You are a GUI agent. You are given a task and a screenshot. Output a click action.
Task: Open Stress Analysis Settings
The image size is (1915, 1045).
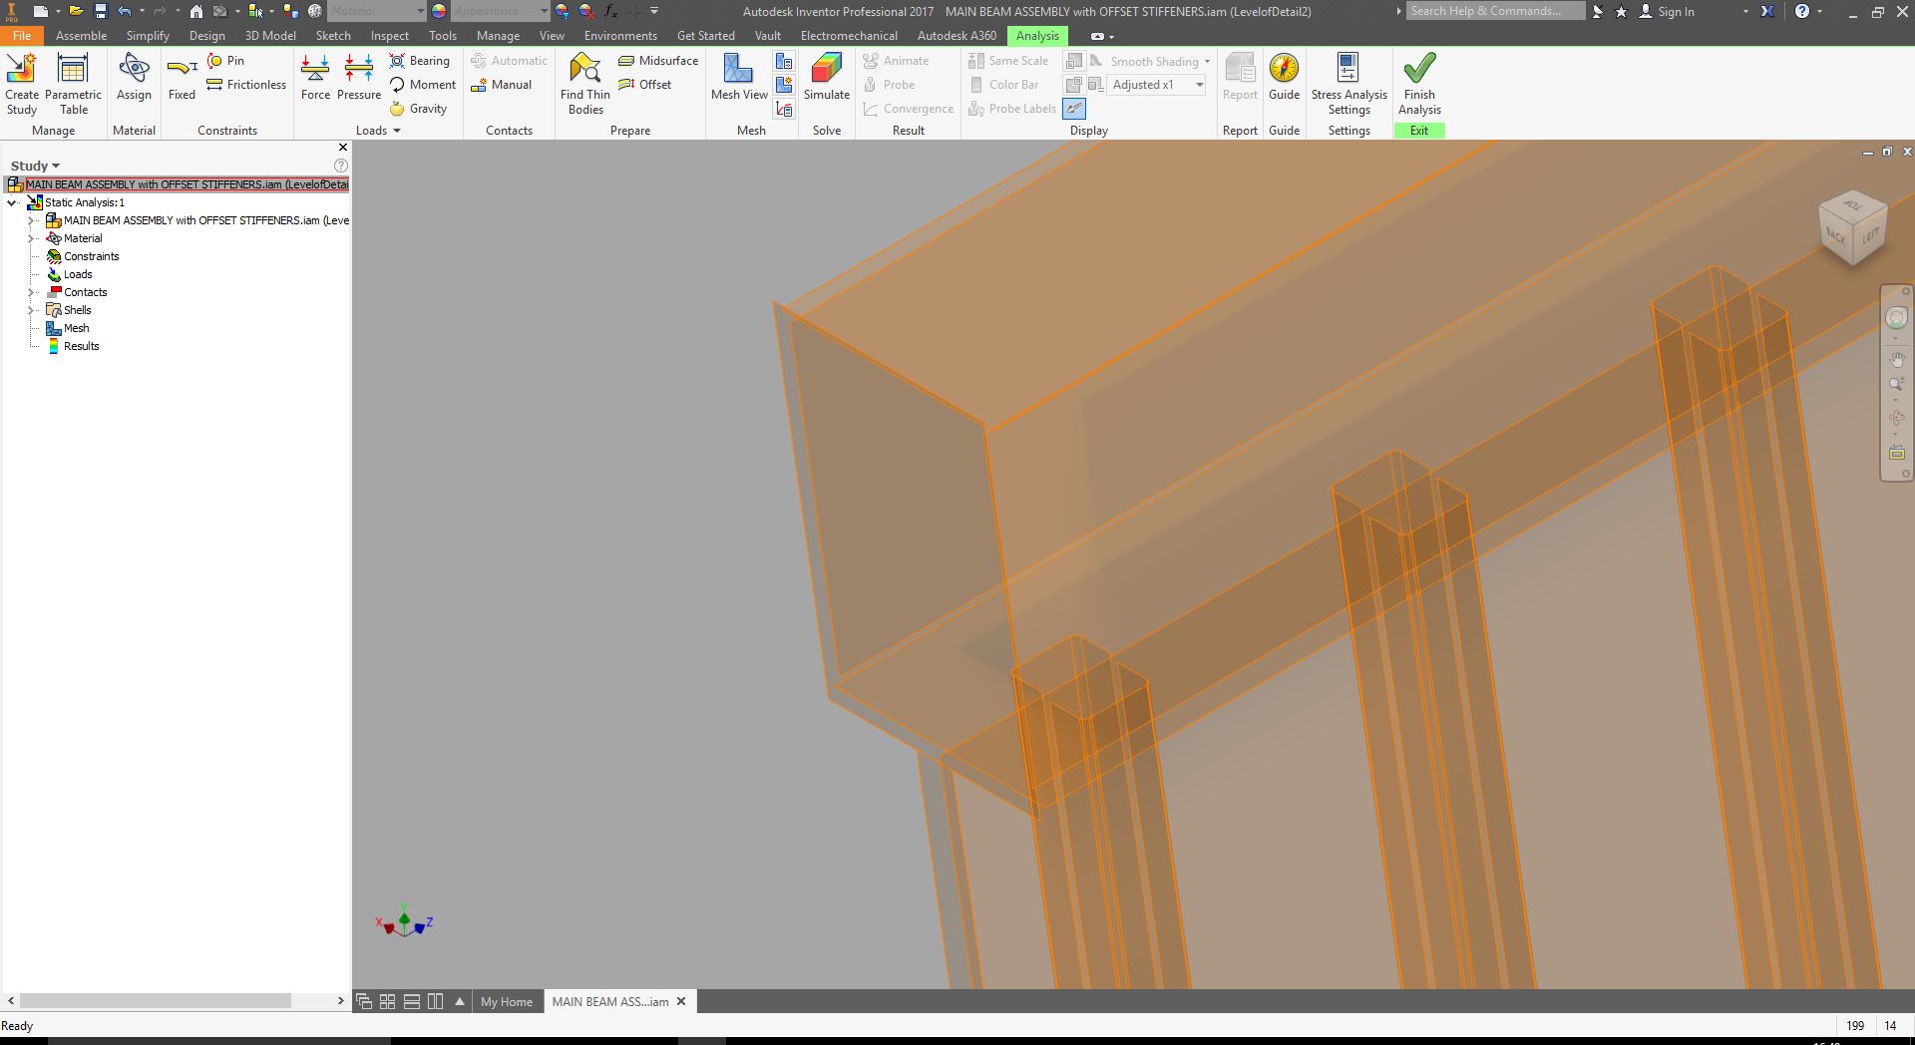[x=1348, y=84]
